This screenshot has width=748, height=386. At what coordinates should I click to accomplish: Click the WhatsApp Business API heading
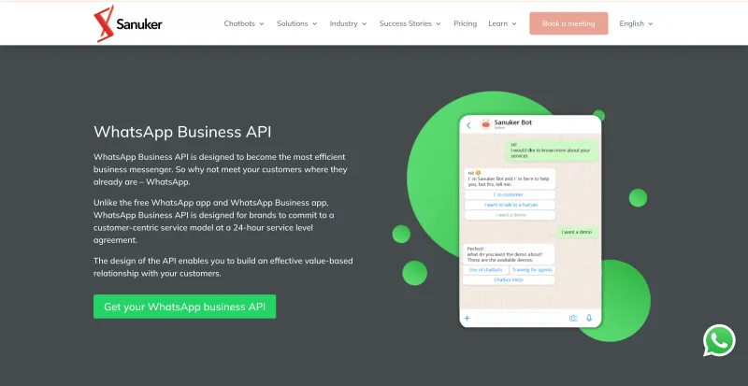182,132
